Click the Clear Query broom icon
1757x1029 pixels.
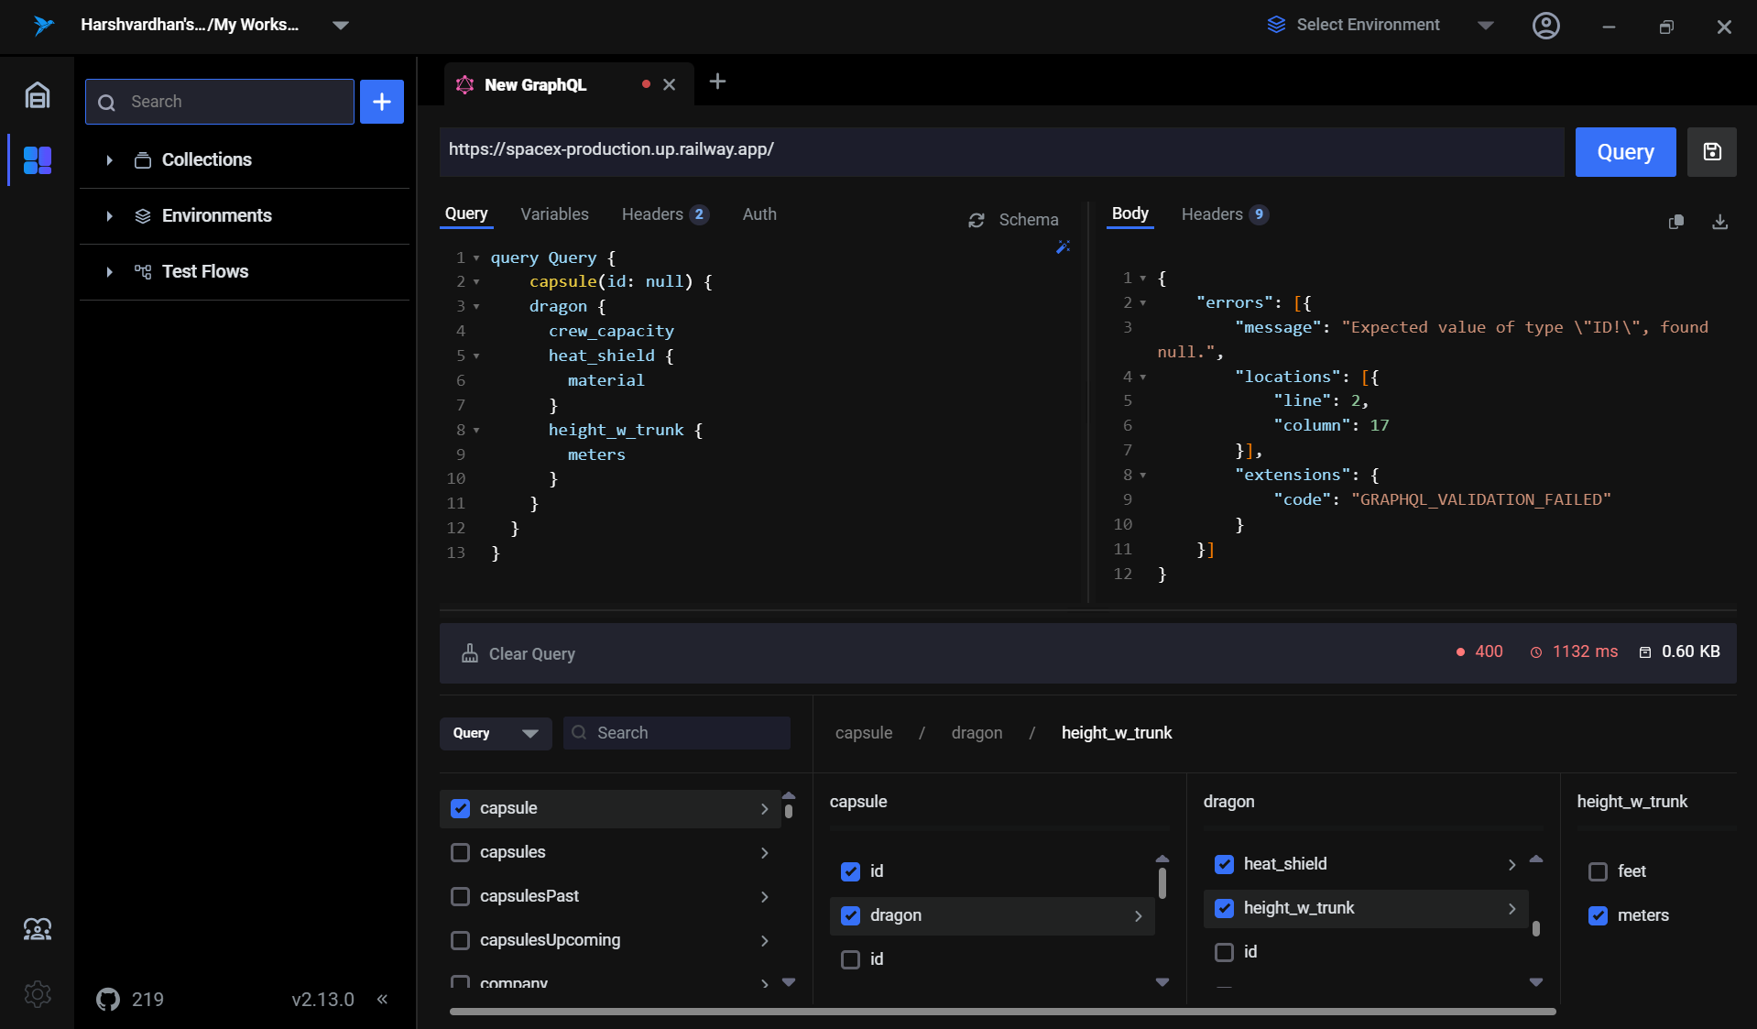pos(470,653)
